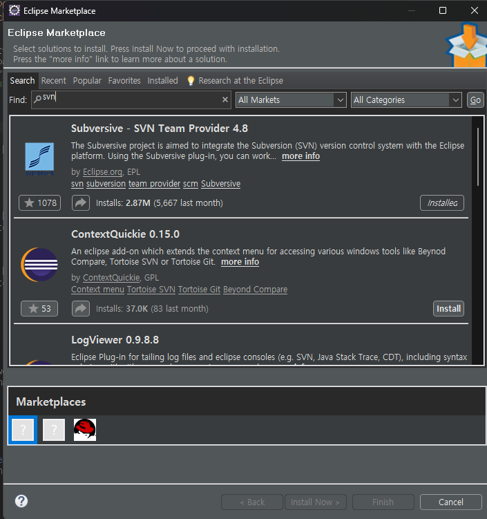Open the ContextQuickie author link
Viewport: 487px width, 519px height.
pos(111,277)
